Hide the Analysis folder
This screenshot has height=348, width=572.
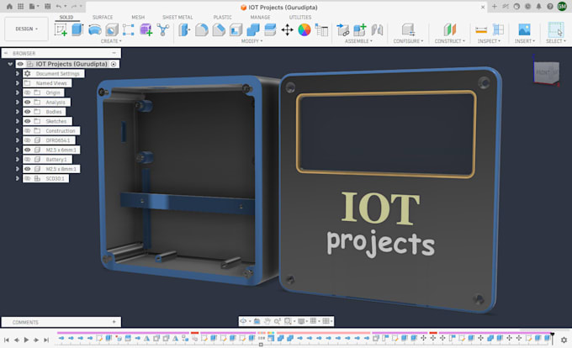28,102
